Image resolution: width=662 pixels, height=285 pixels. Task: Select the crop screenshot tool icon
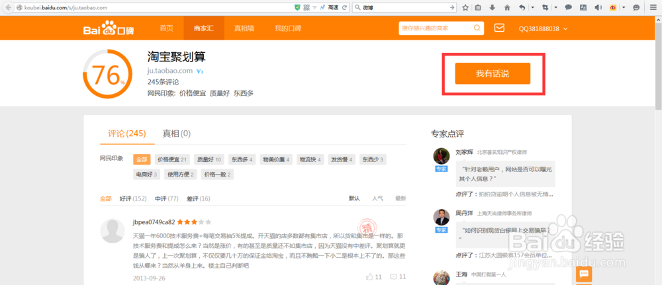click(545, 7)
